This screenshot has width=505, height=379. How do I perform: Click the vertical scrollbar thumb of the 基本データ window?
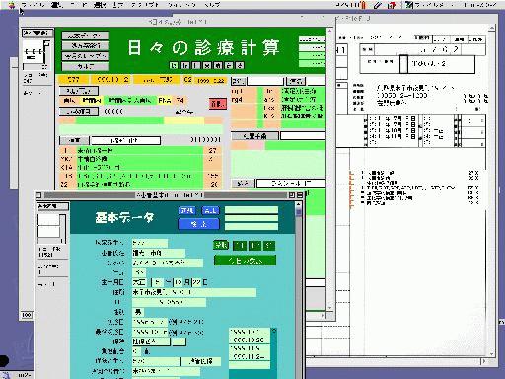point(299,212)
